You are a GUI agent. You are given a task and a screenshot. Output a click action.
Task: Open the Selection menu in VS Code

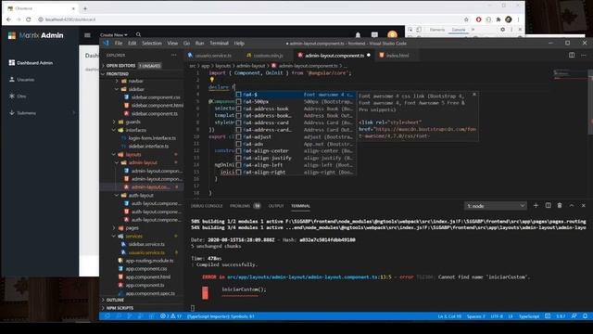152,44
